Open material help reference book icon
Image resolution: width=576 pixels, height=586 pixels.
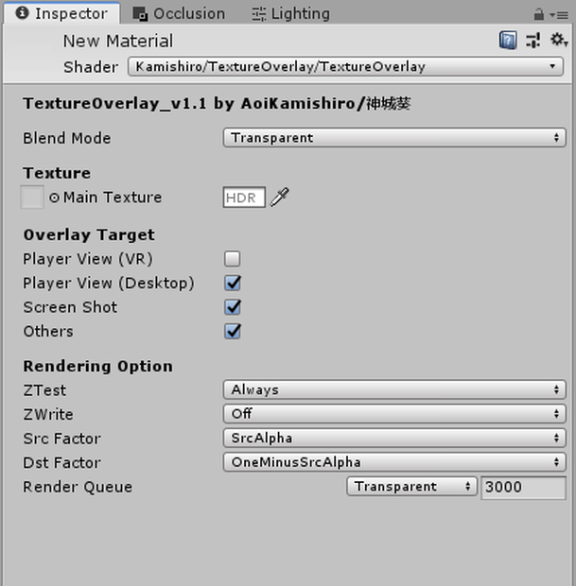pyautogui.click(x=508, y=41)
